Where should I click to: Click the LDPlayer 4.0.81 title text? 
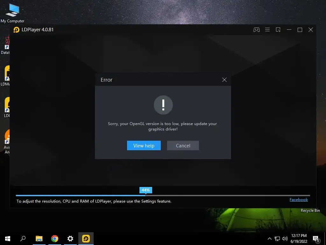point(38,30)
